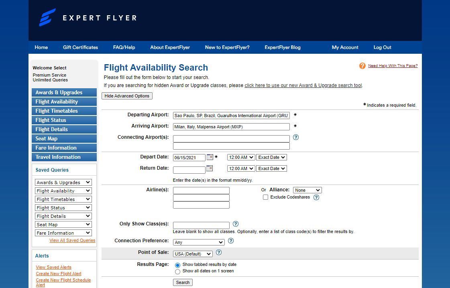This screenshot has height=288, width=450.
Task: Select Show tabbed results by date
Action: coord(178,265)
